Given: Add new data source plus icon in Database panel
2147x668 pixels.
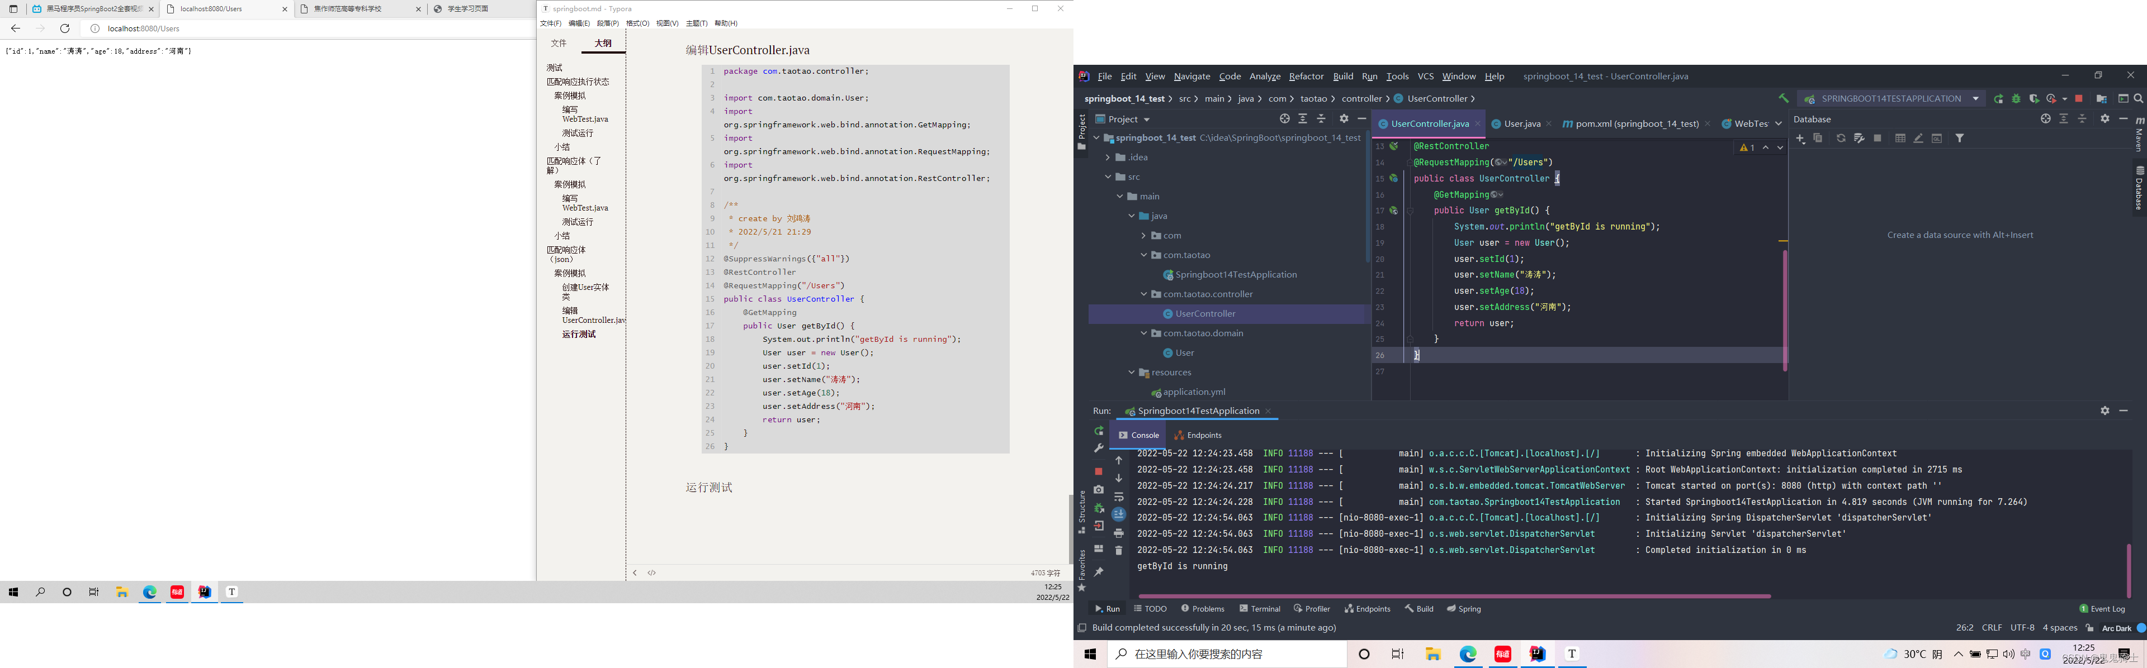Looking at the screenshot, I should [1800, 139].
